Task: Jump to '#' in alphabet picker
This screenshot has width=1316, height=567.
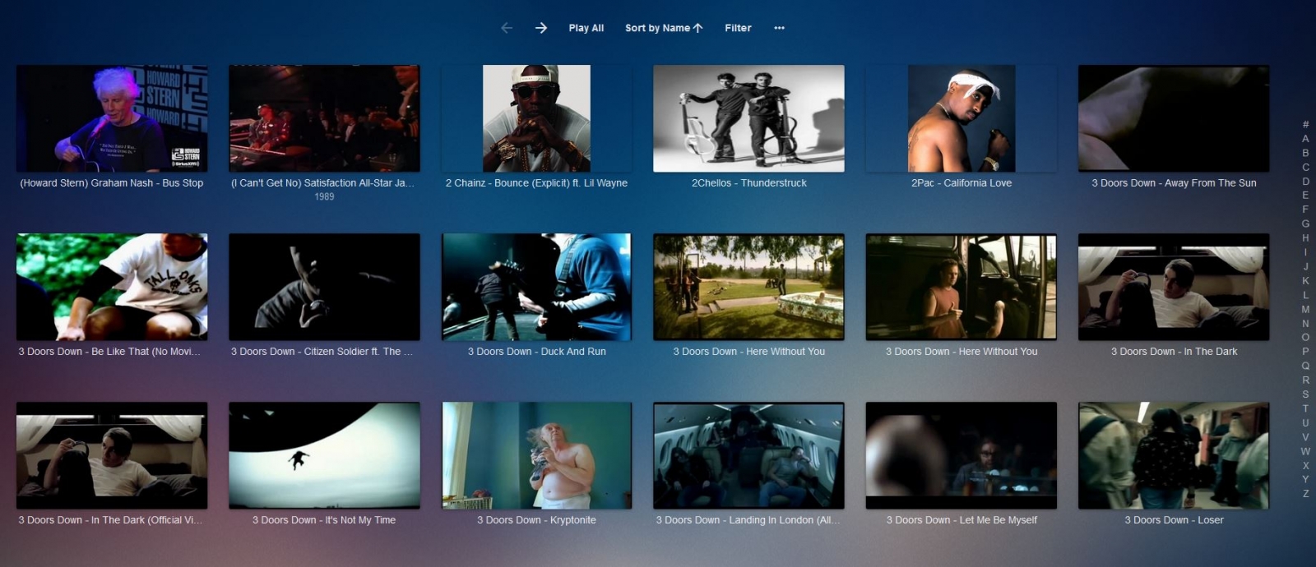Action: click(1305, 124)
